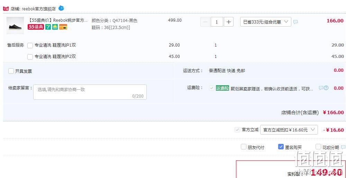Click the 店铺合计 total ¥166.00
This screenshot has height=178, width=346.
pyautogui.click(x=333, y=112)
